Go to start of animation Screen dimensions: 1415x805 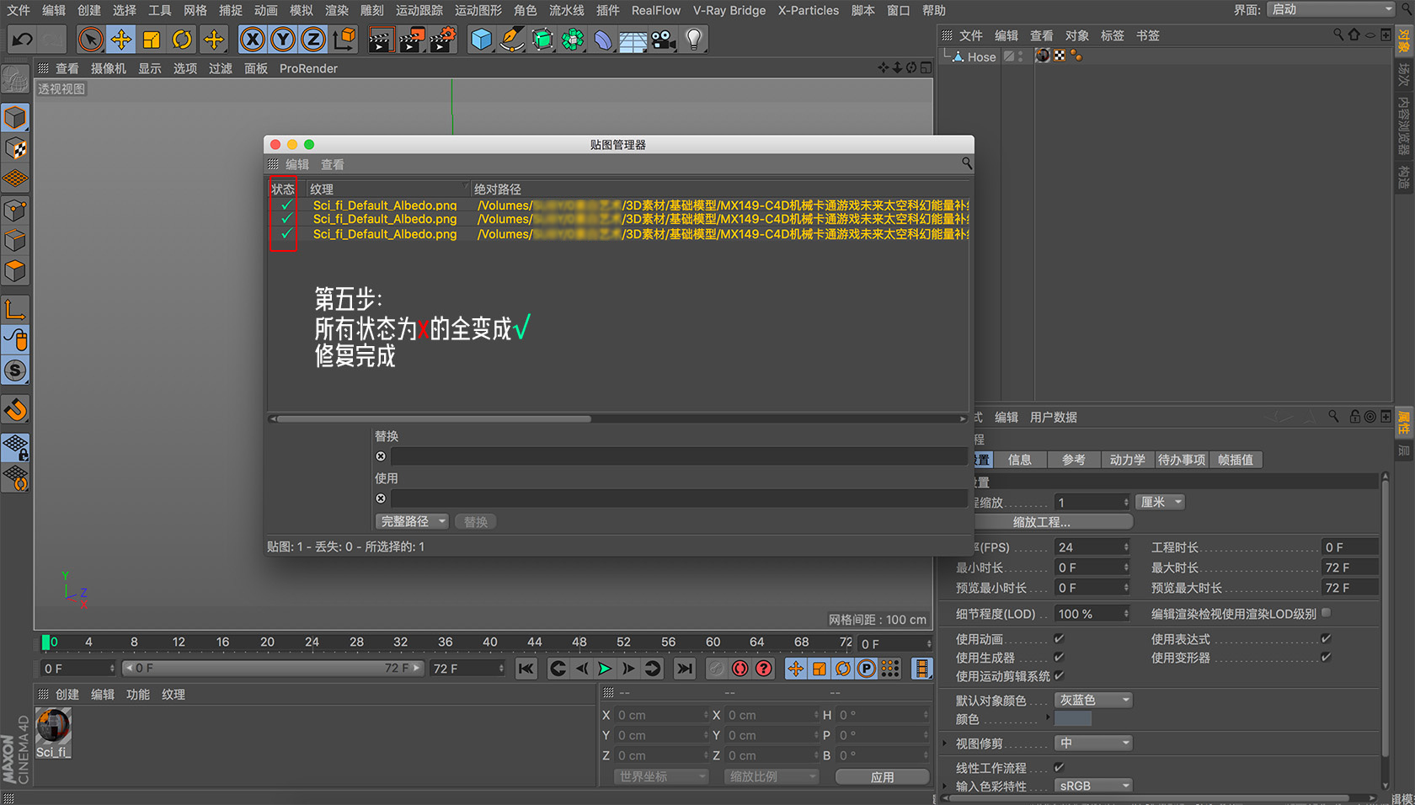point(526,669)
